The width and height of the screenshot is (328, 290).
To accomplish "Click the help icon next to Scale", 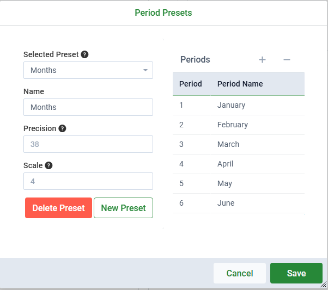I will click(x=48, y=165).
